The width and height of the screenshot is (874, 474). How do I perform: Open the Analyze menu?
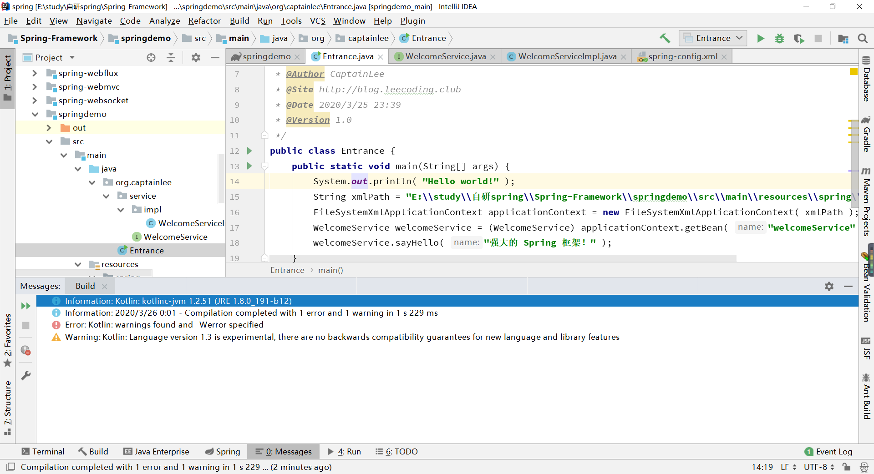point(164,21)
